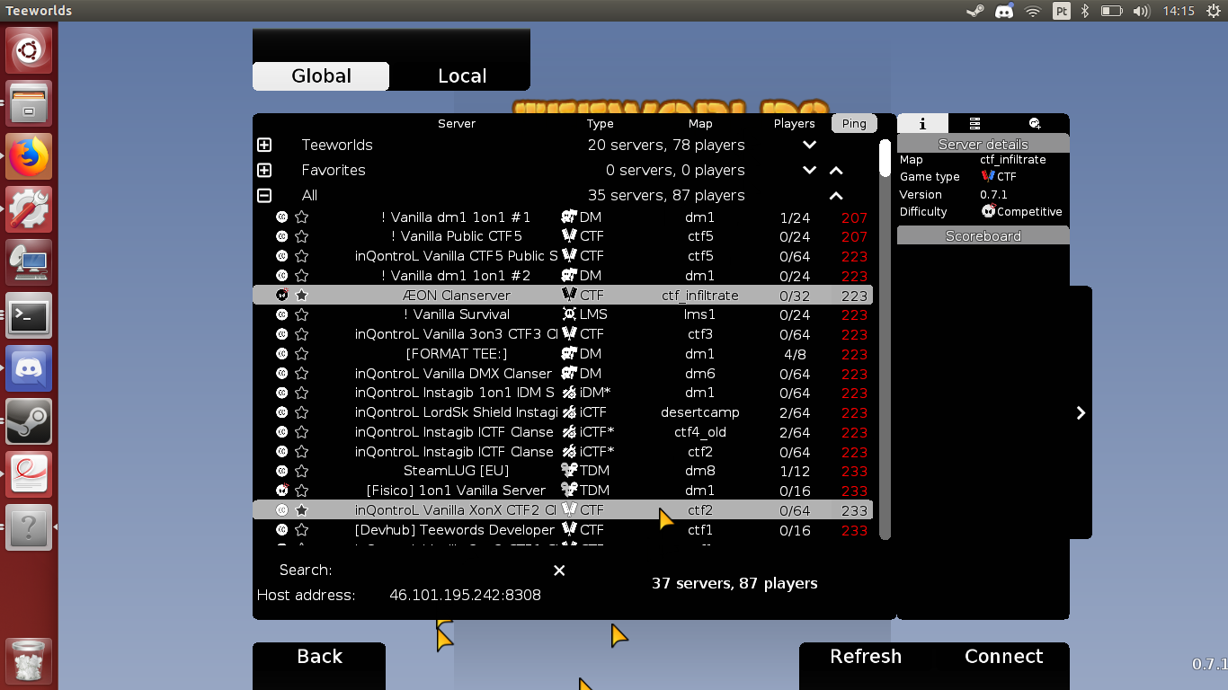Open the server filter side tab
Viewport: 1228px width, 690px height.
tap(974, 124)
